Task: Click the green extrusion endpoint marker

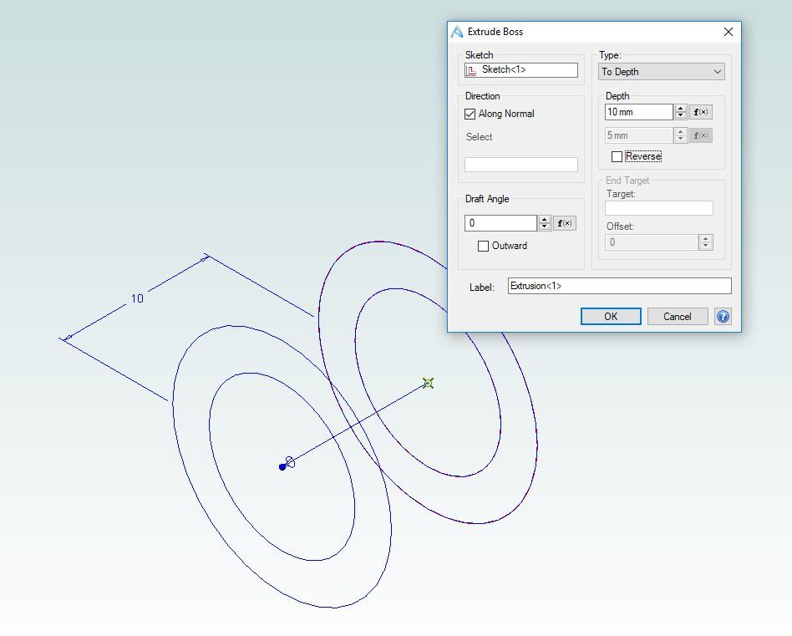Action: [x=428, y=384]
